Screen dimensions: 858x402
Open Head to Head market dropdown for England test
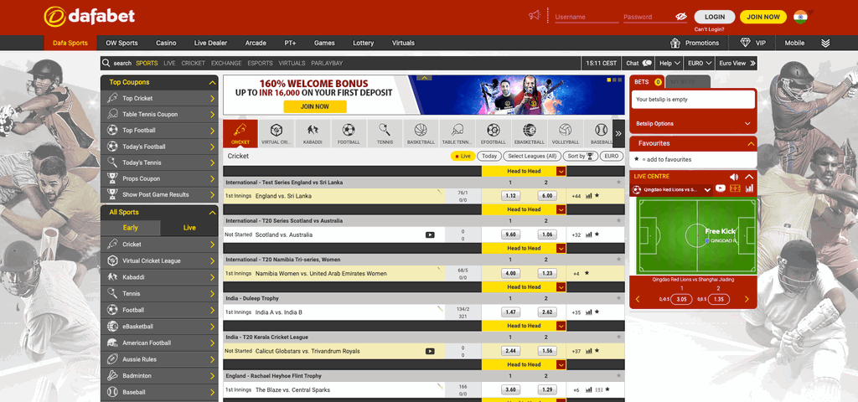561,171
